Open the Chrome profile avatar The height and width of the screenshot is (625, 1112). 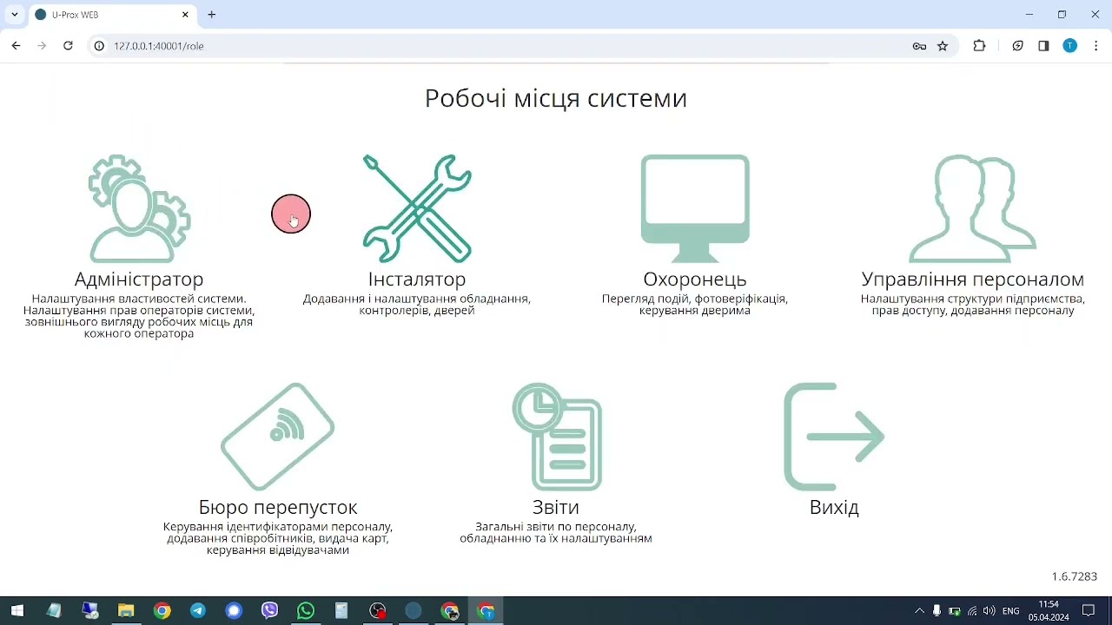(1070, 46)
